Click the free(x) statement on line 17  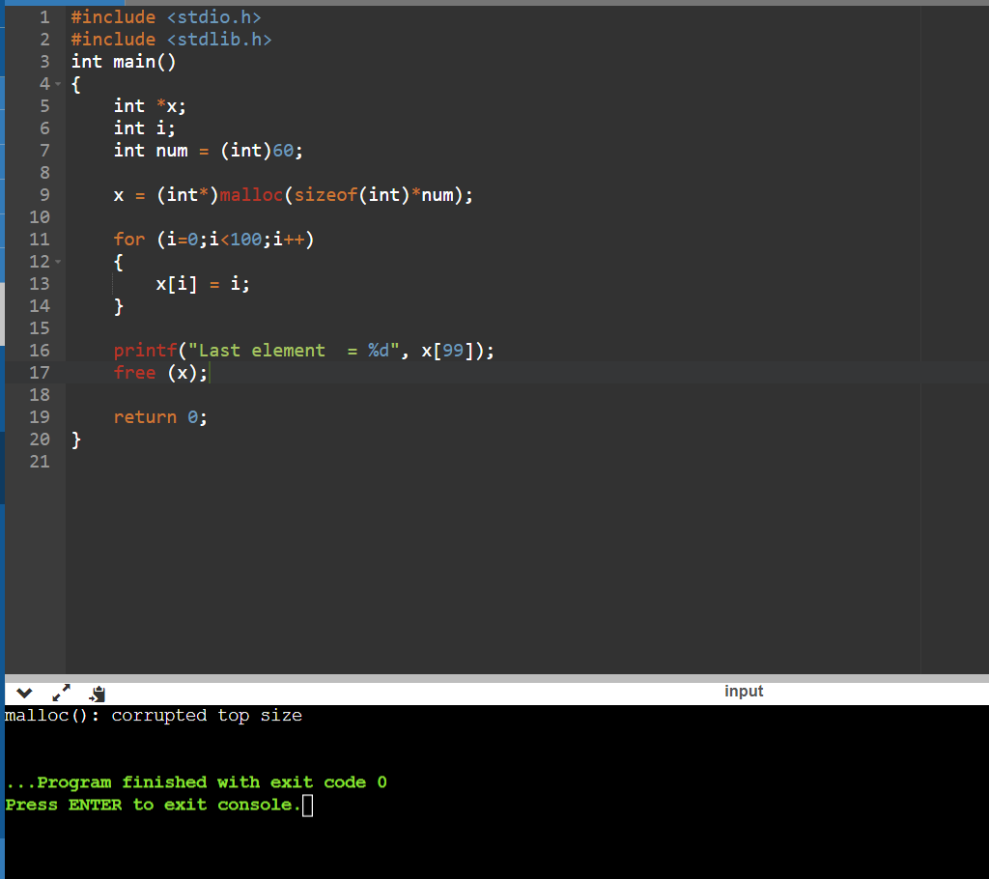(x=159, y=372)
